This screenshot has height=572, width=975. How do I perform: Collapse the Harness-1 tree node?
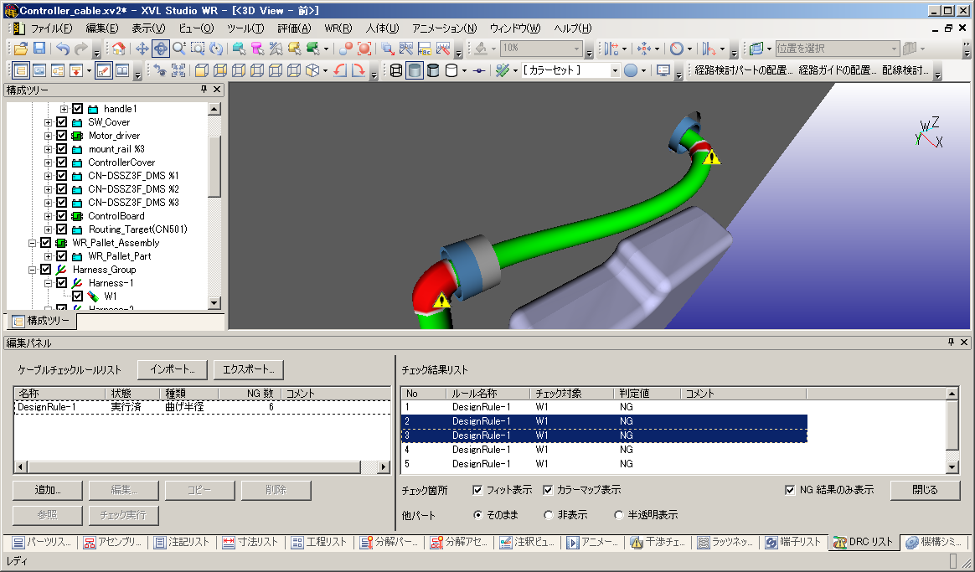pos(48,283)
